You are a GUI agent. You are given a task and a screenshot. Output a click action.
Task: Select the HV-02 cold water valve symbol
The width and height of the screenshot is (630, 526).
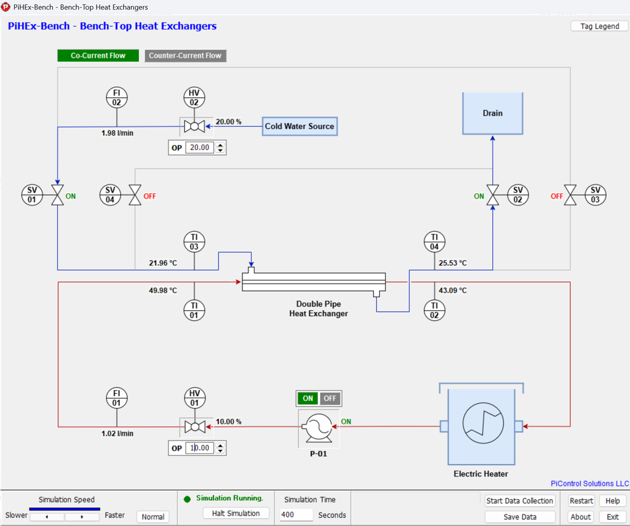tap(194, 127)
